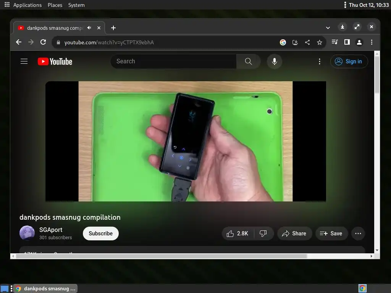Open the Google icon in address bar
Image resolution: width=391 pixels, height=293 pixels.
[283, 42]
